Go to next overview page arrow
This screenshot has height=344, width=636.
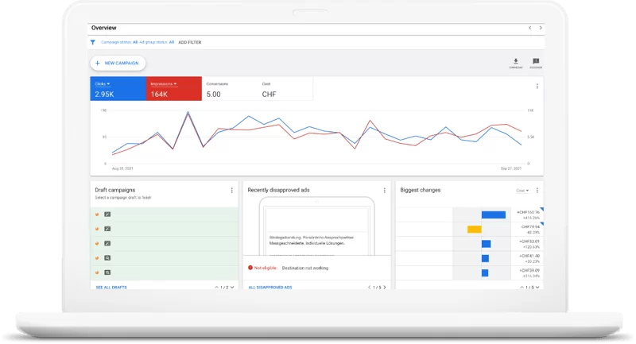pos(541,28)
